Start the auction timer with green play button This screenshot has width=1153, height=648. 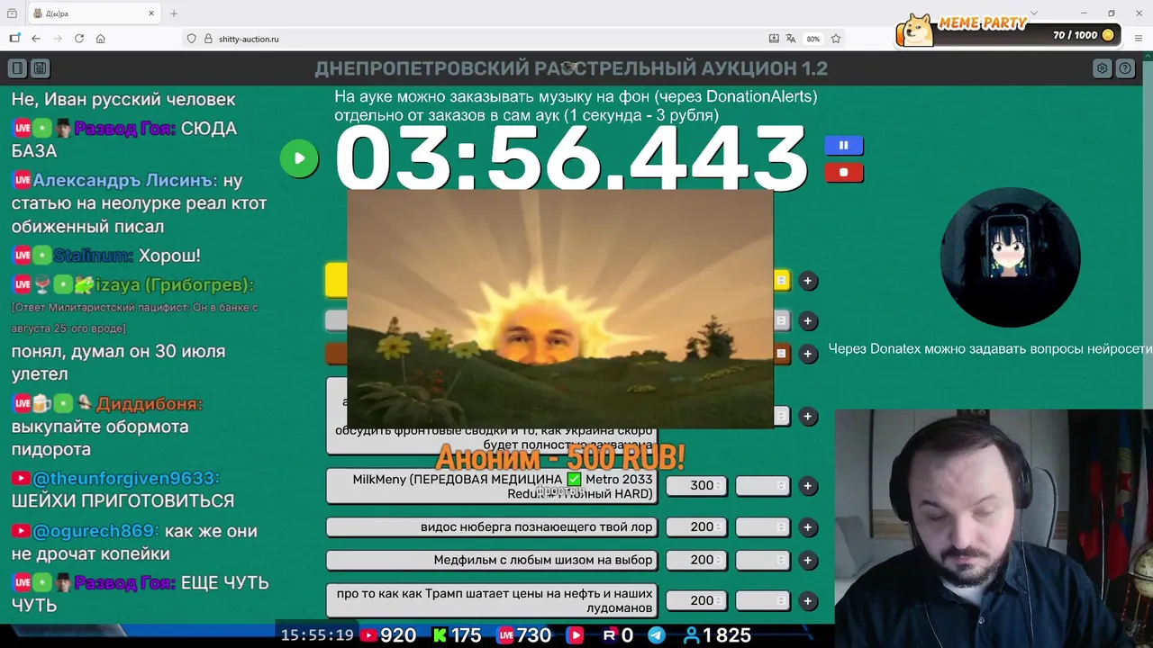click(299, 158)
